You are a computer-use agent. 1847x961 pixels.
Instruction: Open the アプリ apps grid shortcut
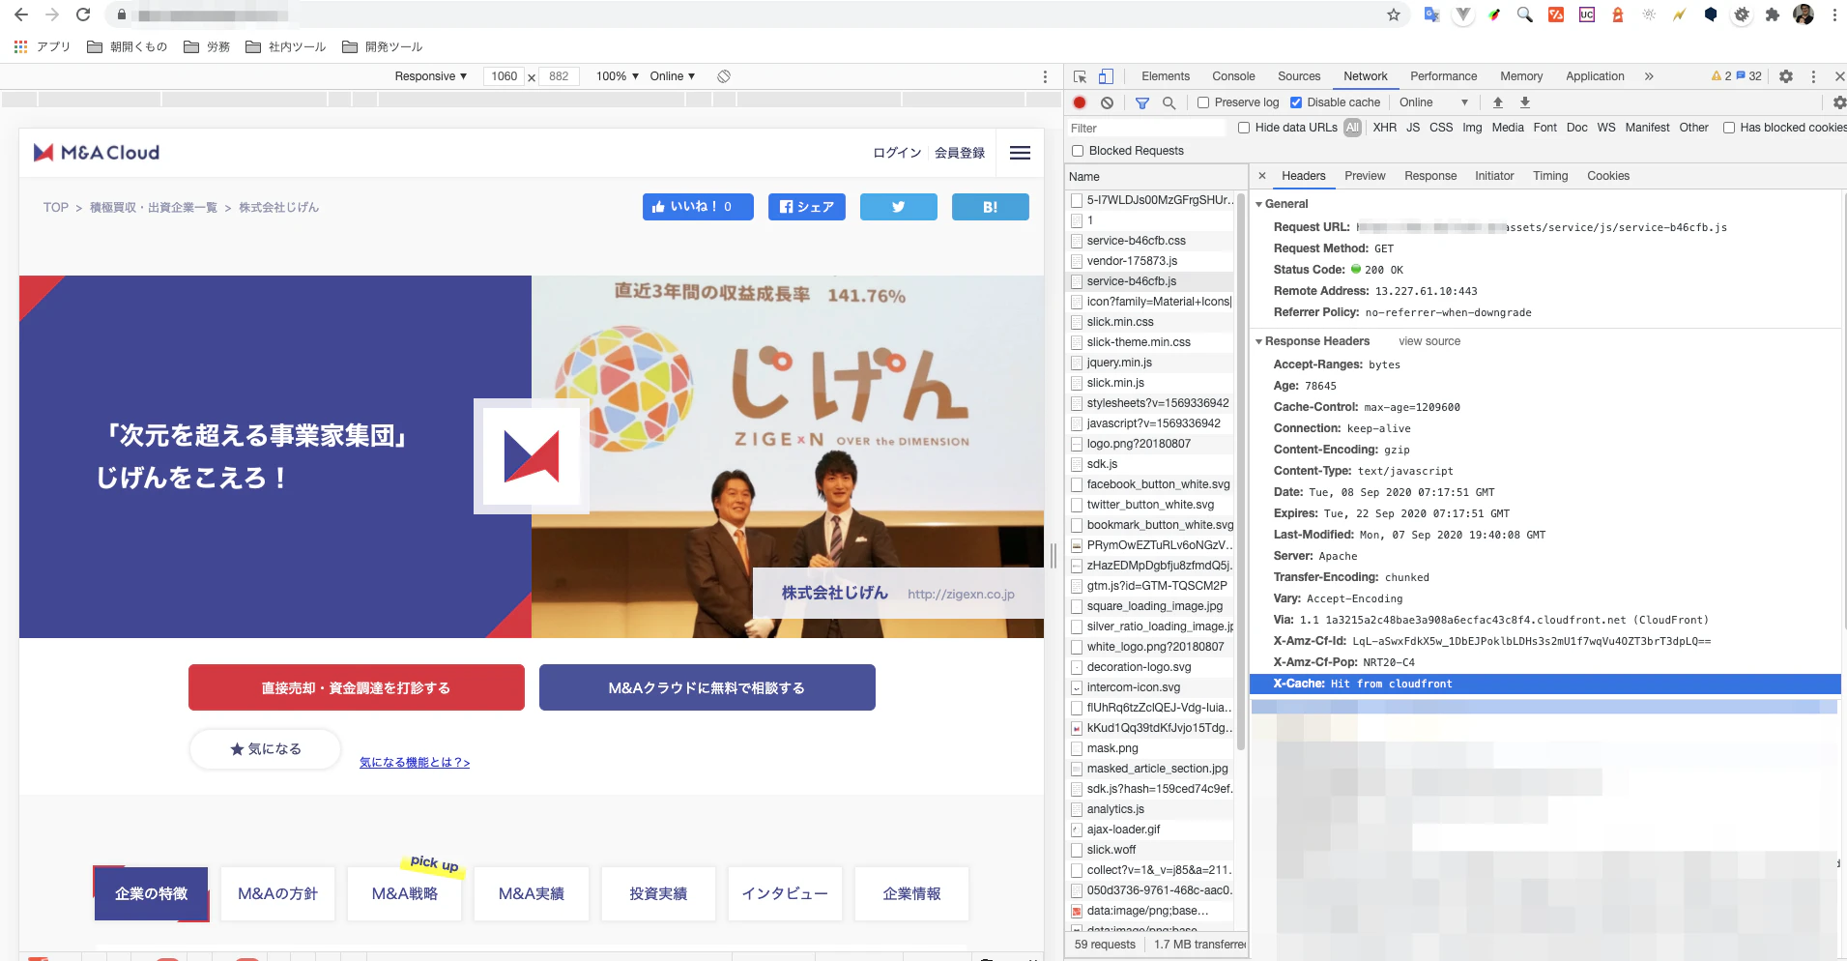click(x=43, y=46)
